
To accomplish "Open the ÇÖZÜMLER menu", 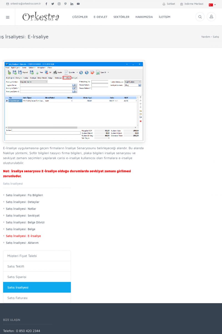I will pyautogui.click(x=80, y=17).
